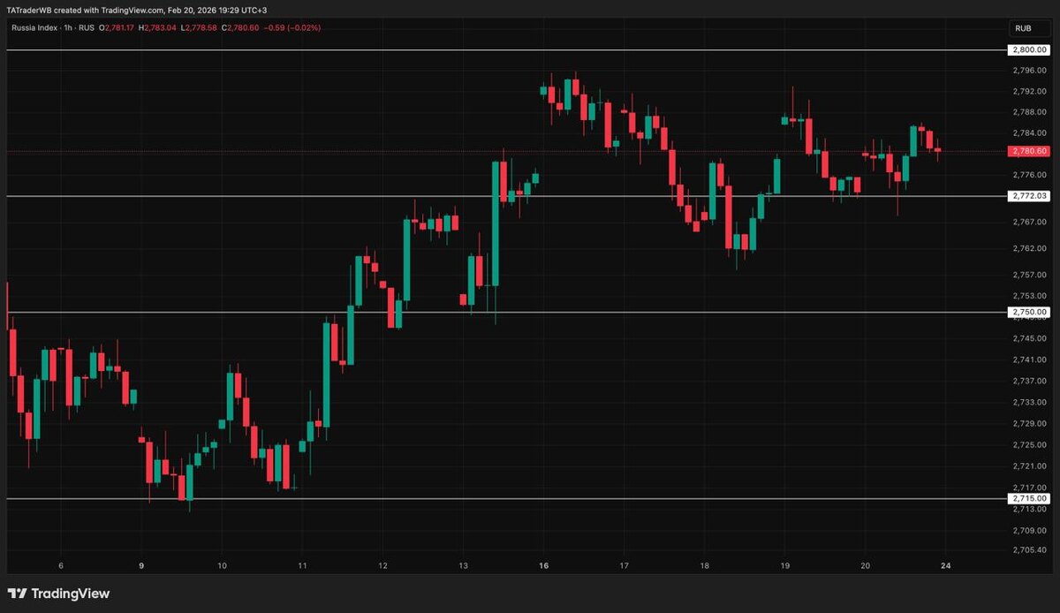
Task: Click the change value −0.59 (−0.02%)
Action: click(x=293, y=28)
